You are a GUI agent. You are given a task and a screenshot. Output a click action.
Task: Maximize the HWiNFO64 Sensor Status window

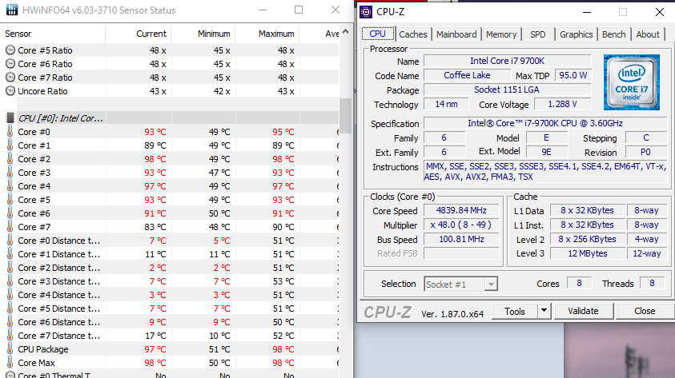(299, 10)
